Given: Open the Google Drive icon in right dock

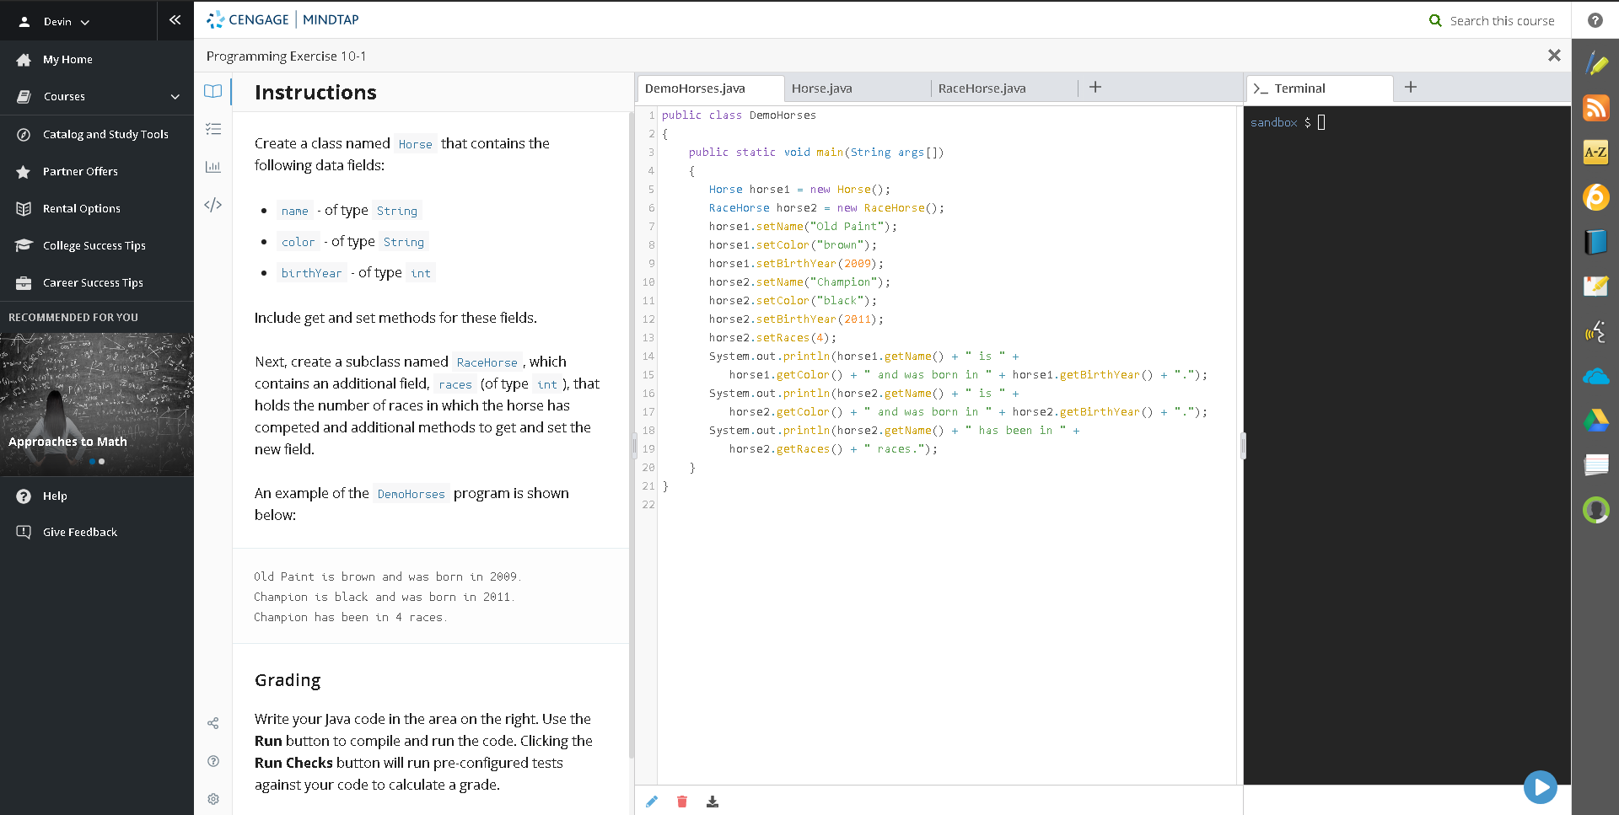Looking at the screenshot, I should 1595,421.
